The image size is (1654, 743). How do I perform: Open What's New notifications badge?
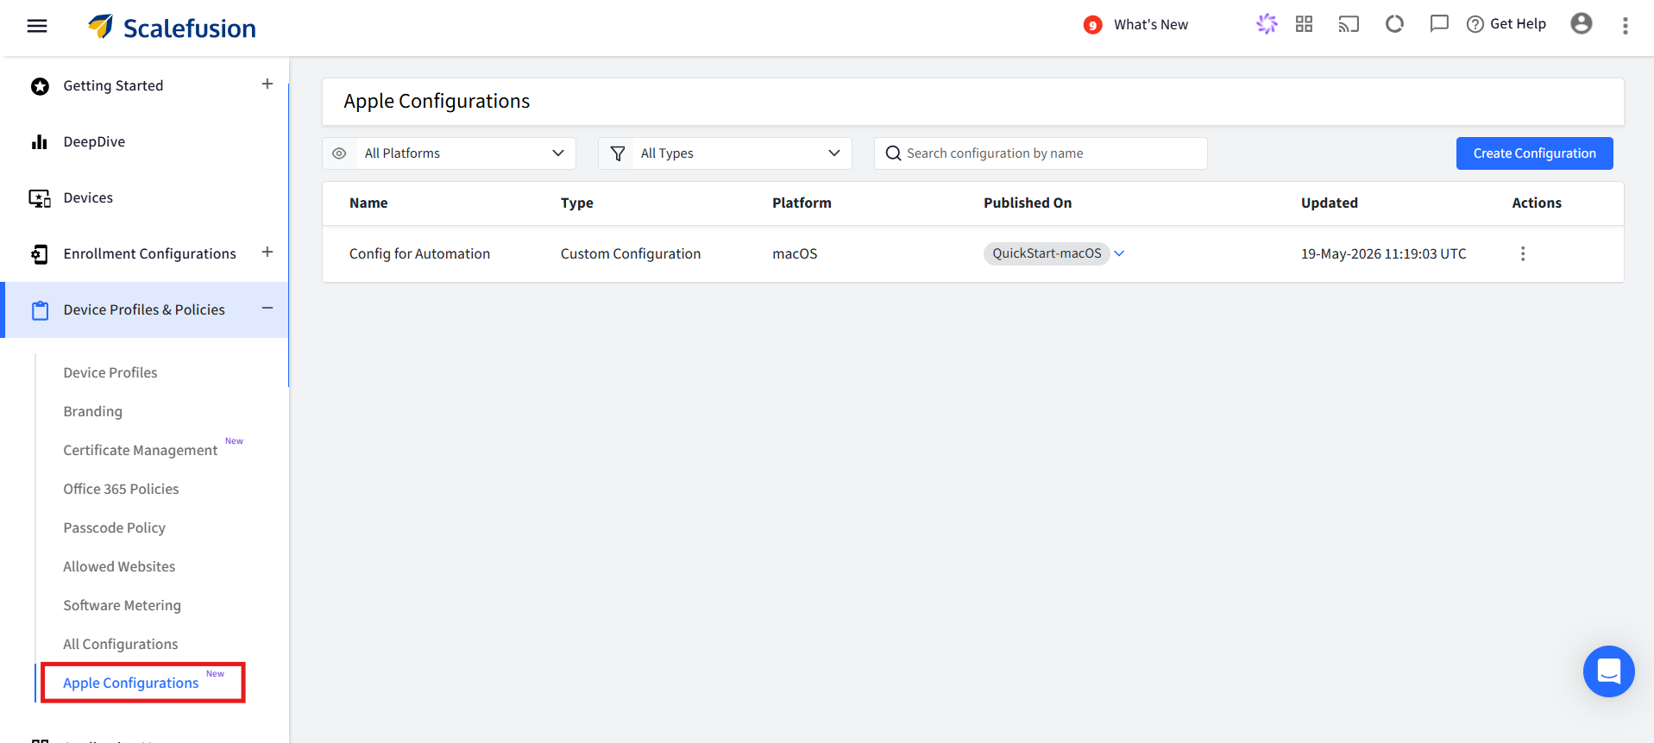pos(1092,25)
